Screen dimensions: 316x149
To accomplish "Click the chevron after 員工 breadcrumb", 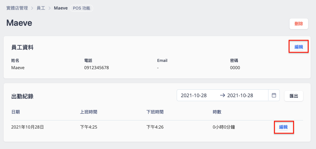I will [50, 8].
